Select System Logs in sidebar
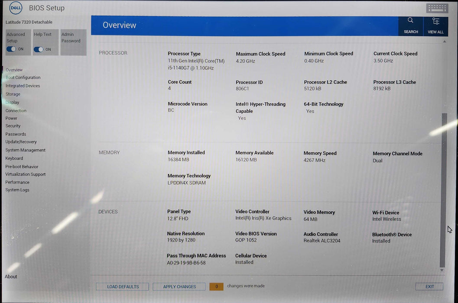This screenshot has height=303, width=458. 17,190
